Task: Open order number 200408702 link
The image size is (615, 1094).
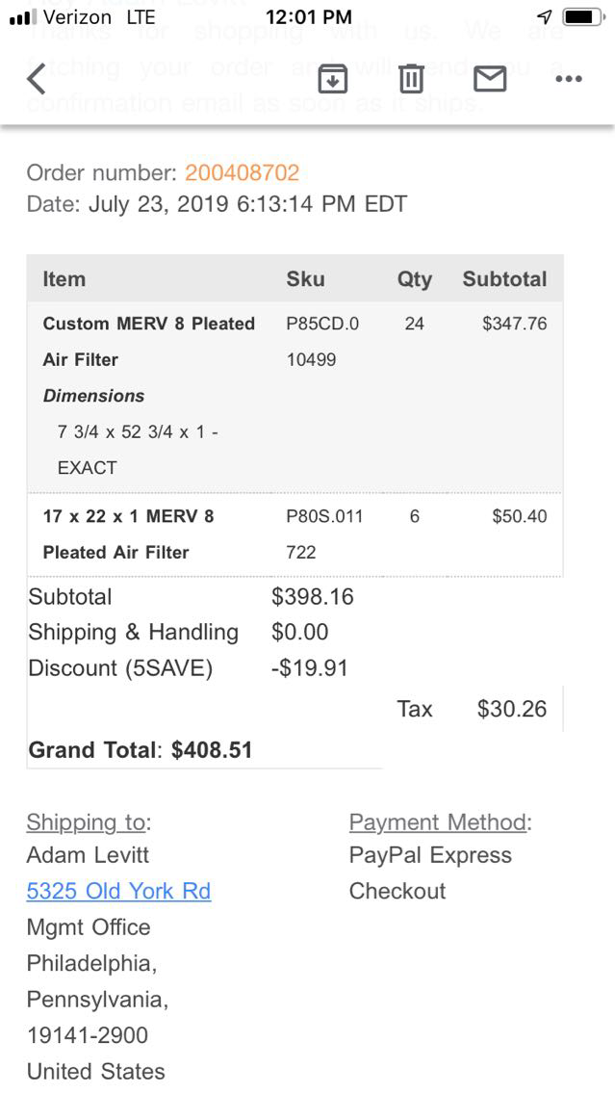Action: pyautogui.click(x=242, y=173)
